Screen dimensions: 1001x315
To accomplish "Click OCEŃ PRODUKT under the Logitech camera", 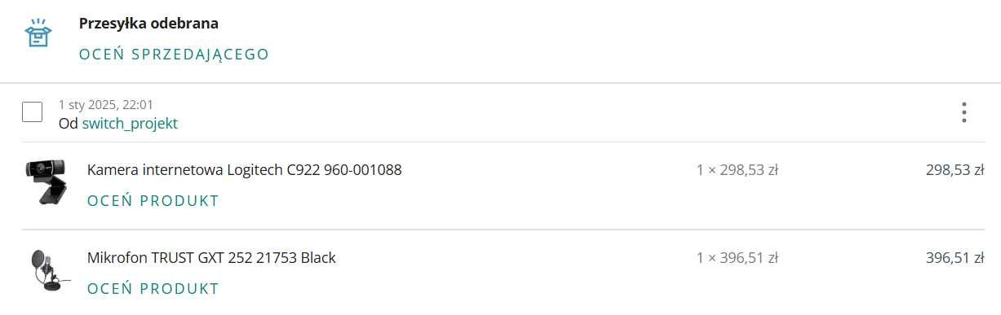I will click(153, 200).
